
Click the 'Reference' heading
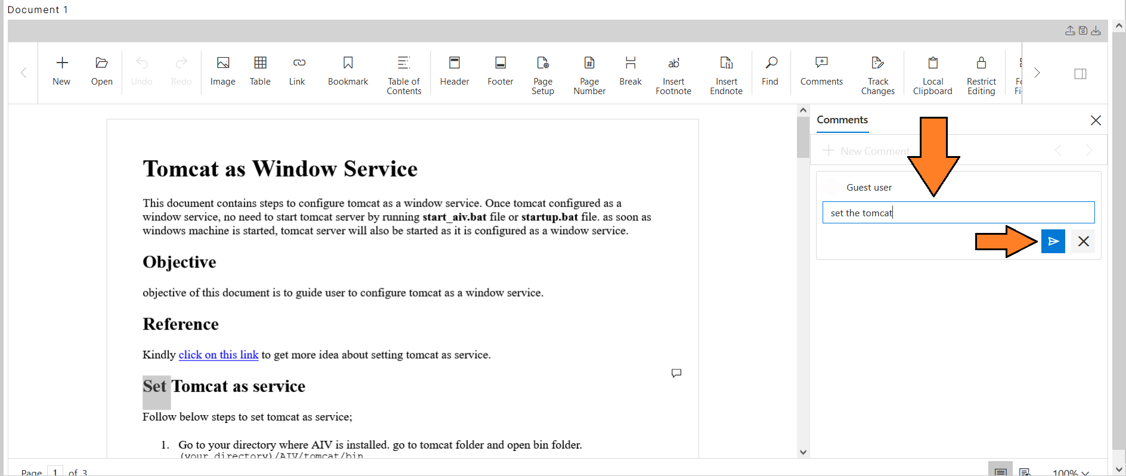[181, 324]
